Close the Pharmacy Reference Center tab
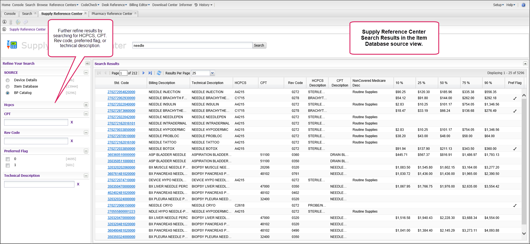Viewport: 530px width, 244px height. (x=135, y=13)
